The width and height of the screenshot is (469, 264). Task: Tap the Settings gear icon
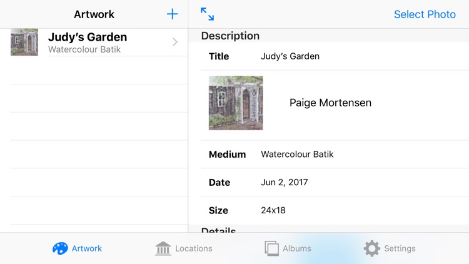click(x=372, y=248)
